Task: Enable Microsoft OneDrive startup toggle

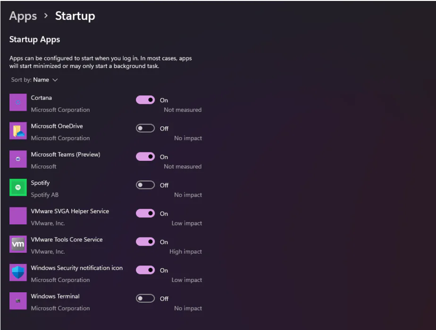Action: coord(145,128)
